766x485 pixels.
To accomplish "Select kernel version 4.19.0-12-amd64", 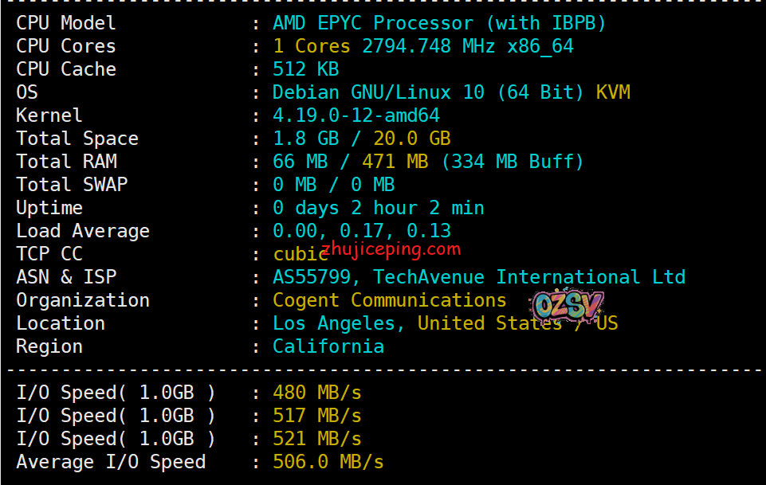I will 356,115.
